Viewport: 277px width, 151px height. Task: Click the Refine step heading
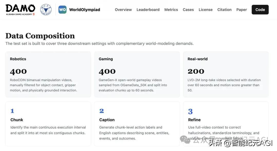(194, 120)
